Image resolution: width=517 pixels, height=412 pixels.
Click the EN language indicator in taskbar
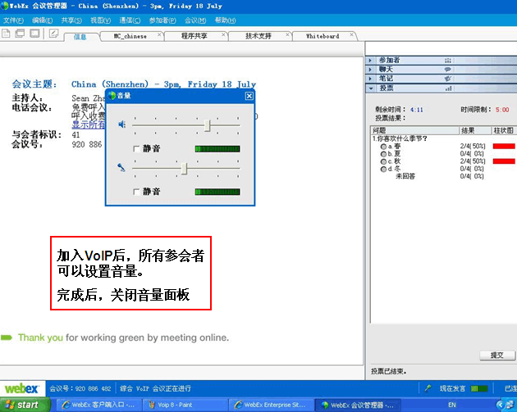(x=452, y=405)
